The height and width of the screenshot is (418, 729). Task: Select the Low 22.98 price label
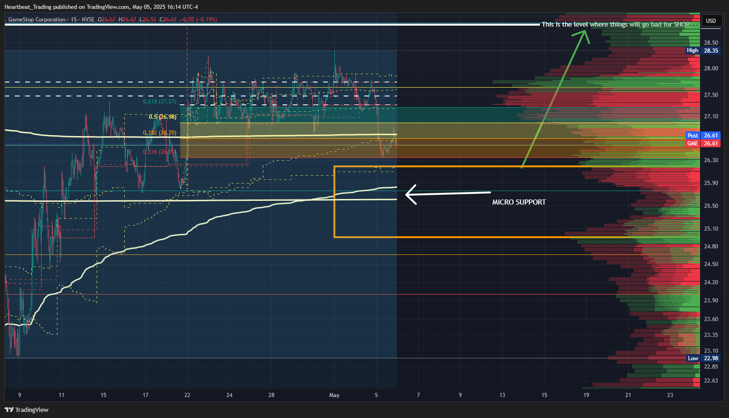tap(703, 358)
